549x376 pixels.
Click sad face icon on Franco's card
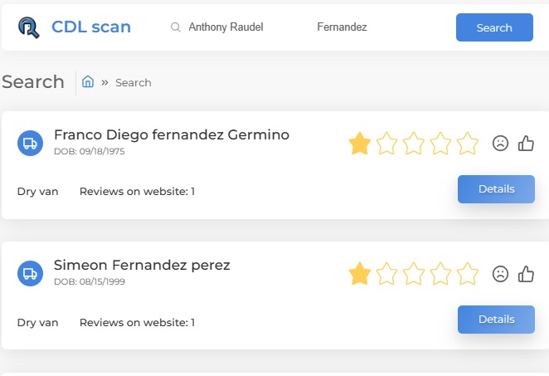(500, 144)
